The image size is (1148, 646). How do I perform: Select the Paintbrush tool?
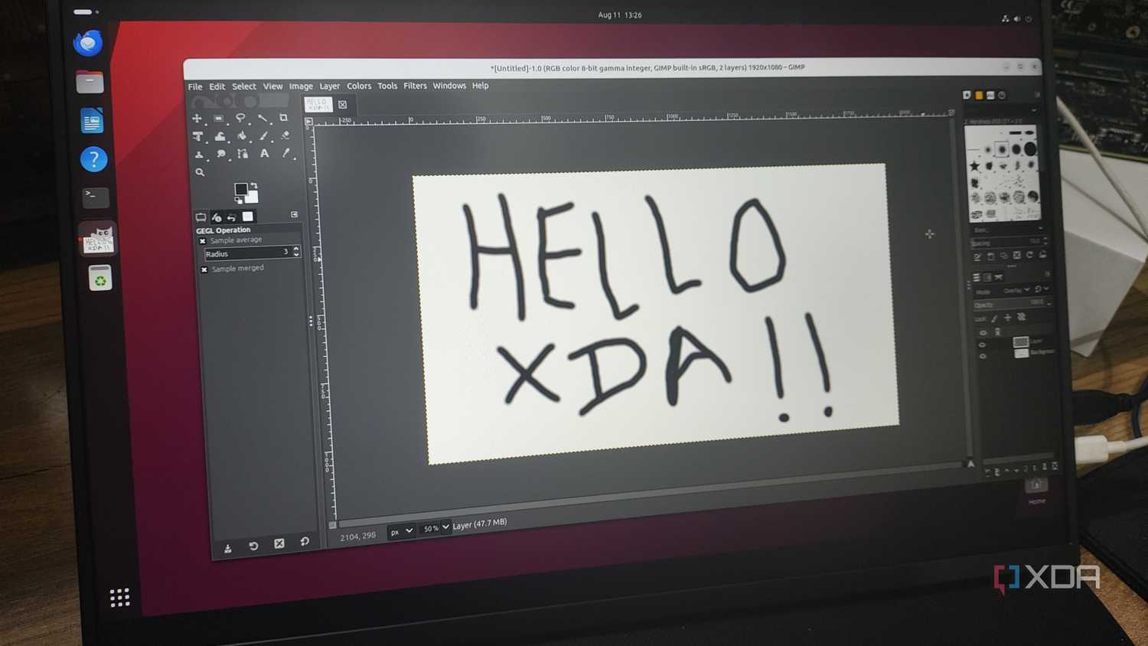click(x=264, y=135)
